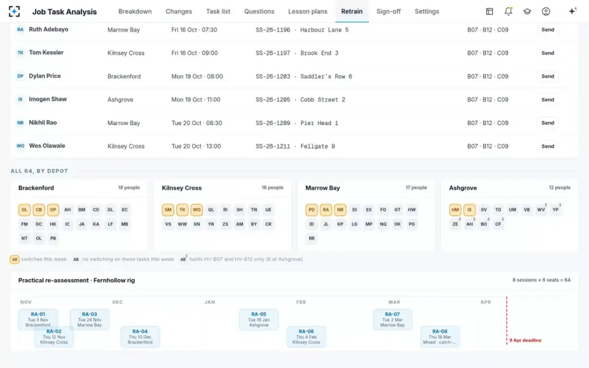Open session RA-02 at Kilnsey Cross

(54, 337)
